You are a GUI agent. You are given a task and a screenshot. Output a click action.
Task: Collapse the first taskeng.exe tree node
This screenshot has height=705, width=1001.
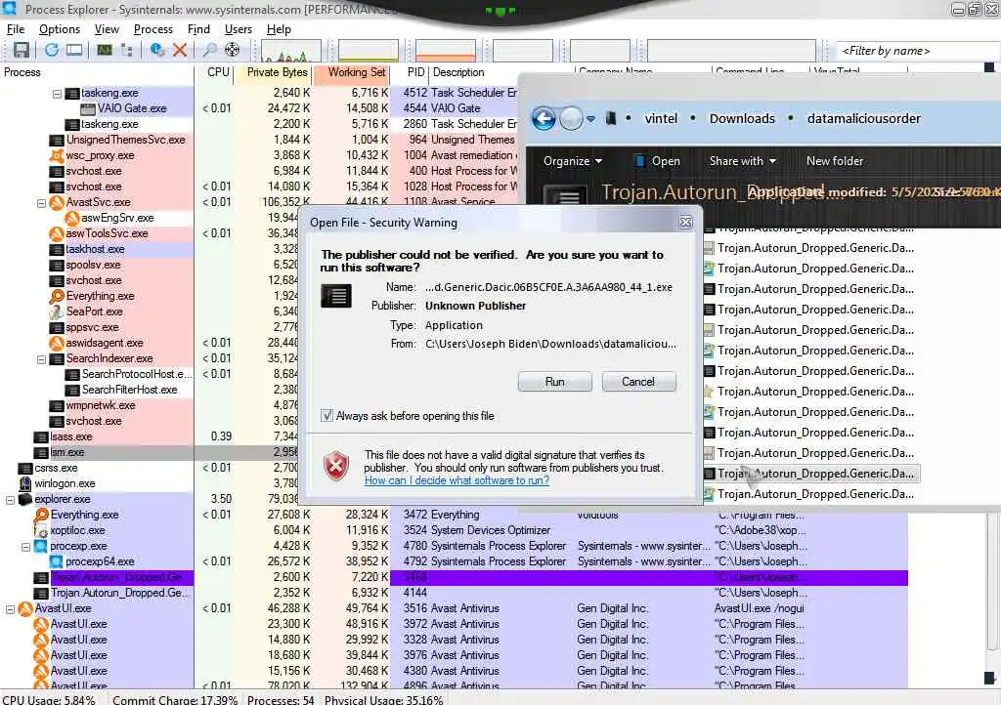[57, 94]
